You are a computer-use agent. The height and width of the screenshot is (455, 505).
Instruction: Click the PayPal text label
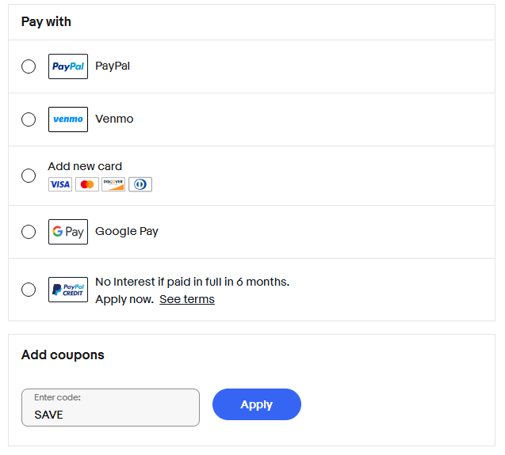tap(113, 66)
